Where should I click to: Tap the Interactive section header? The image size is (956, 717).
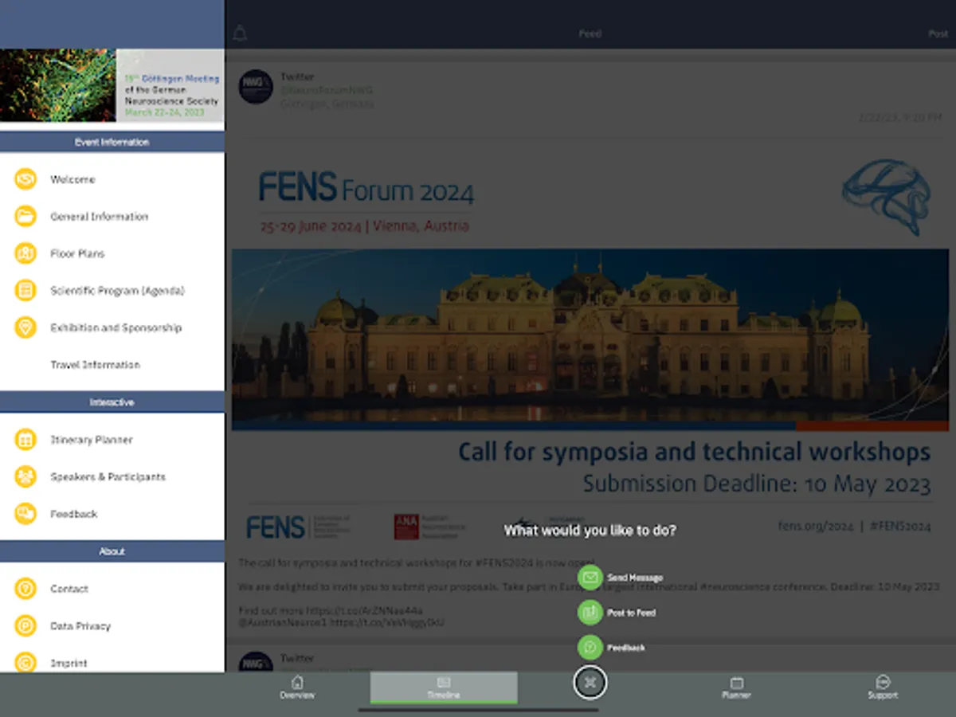click(x=112, y=402)
